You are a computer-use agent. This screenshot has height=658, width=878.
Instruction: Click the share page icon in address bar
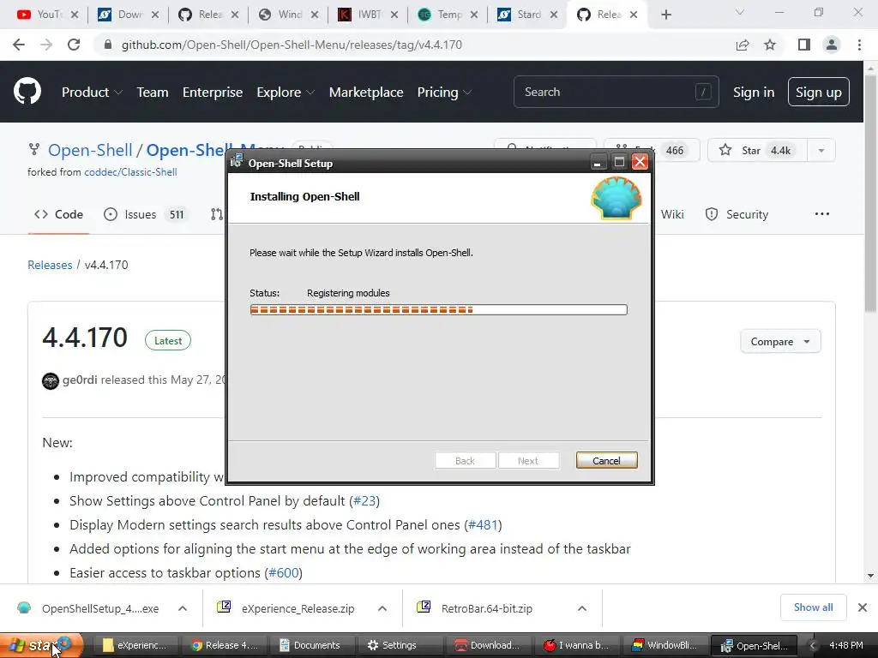743,45
